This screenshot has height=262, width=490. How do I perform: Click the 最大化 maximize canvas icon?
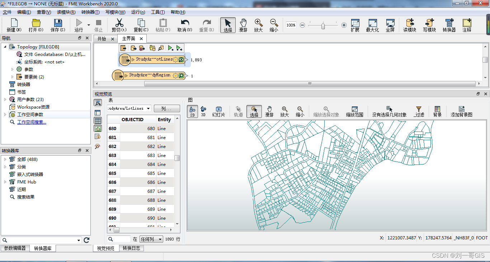pos(373,23)
